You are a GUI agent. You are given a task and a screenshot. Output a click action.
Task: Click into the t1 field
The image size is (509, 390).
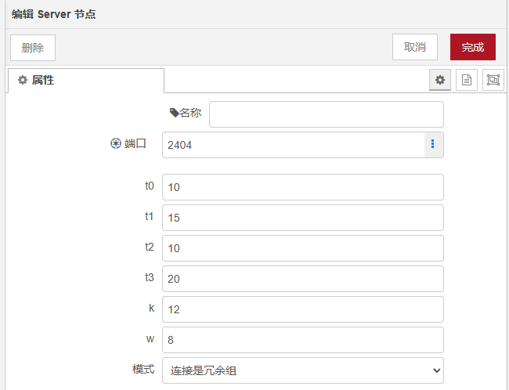point(302,218)
